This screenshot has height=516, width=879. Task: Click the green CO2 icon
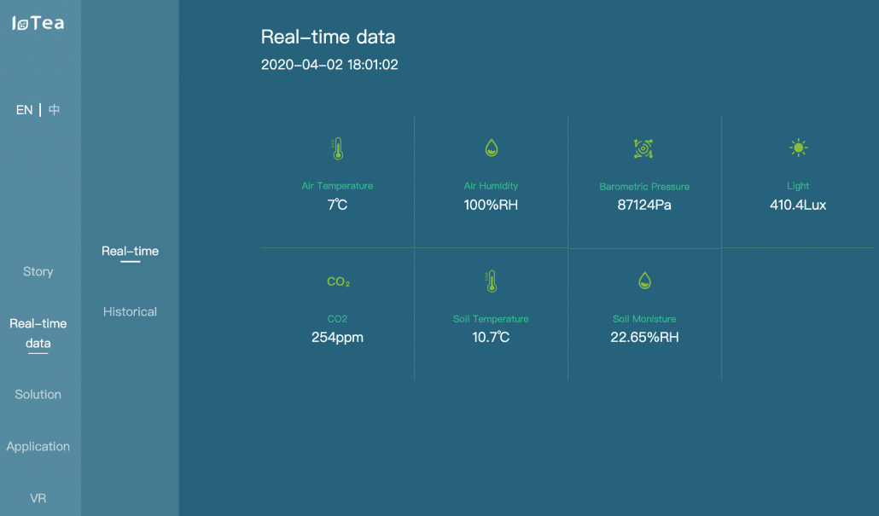[338, 282]
